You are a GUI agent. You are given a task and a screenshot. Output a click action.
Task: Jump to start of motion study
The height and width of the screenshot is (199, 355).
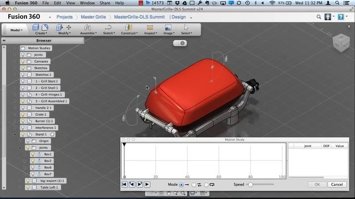coord(124,184)
